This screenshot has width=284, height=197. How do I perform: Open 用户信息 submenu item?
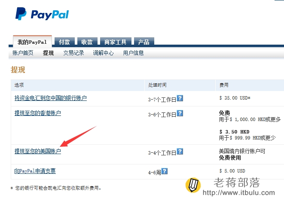click(x=133, y=53)
